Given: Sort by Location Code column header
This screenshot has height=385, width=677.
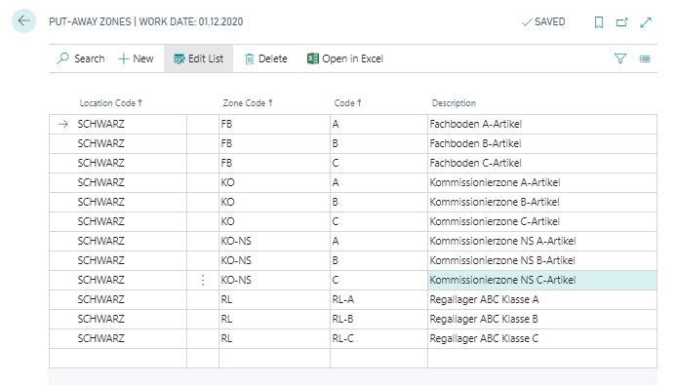Looking at the screenshot, I should click(x=110, y=102).
